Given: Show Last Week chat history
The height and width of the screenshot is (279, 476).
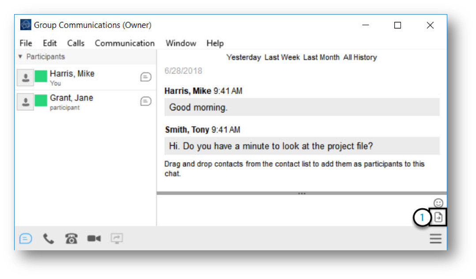Looking at the screenshot, I should tap(282, 57).
